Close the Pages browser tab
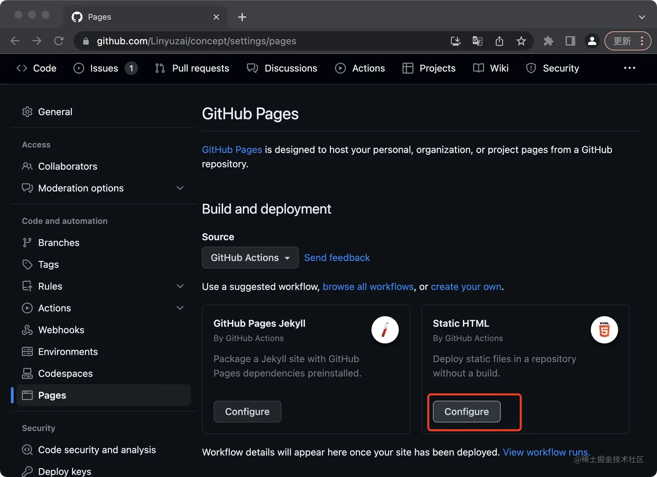The width and height of the screenshot is (657, 477). click(216, 17)
